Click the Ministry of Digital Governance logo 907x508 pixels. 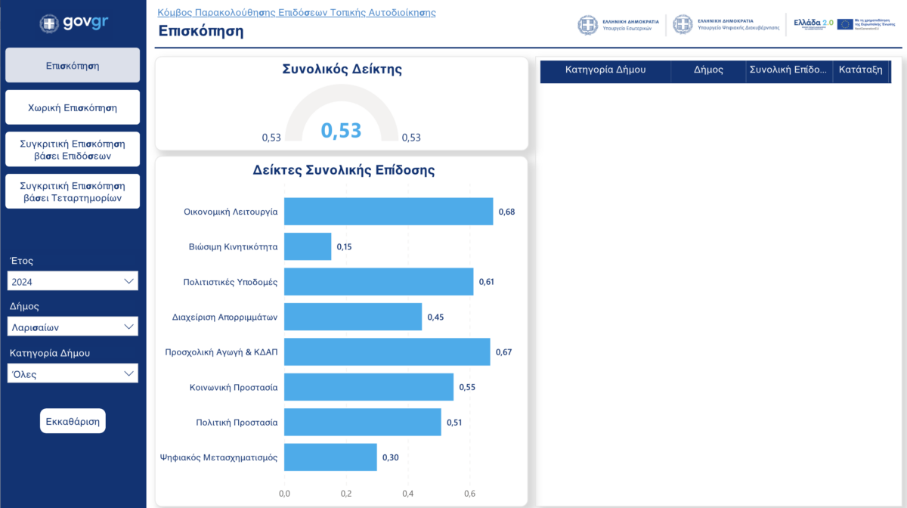(683, 24)
